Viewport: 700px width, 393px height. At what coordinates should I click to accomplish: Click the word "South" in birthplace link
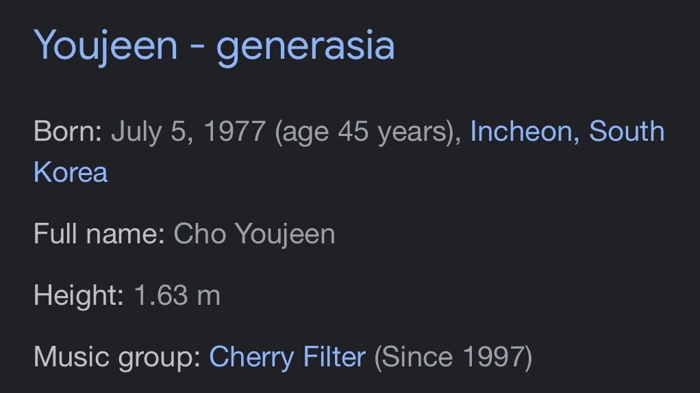pos(627,131)
